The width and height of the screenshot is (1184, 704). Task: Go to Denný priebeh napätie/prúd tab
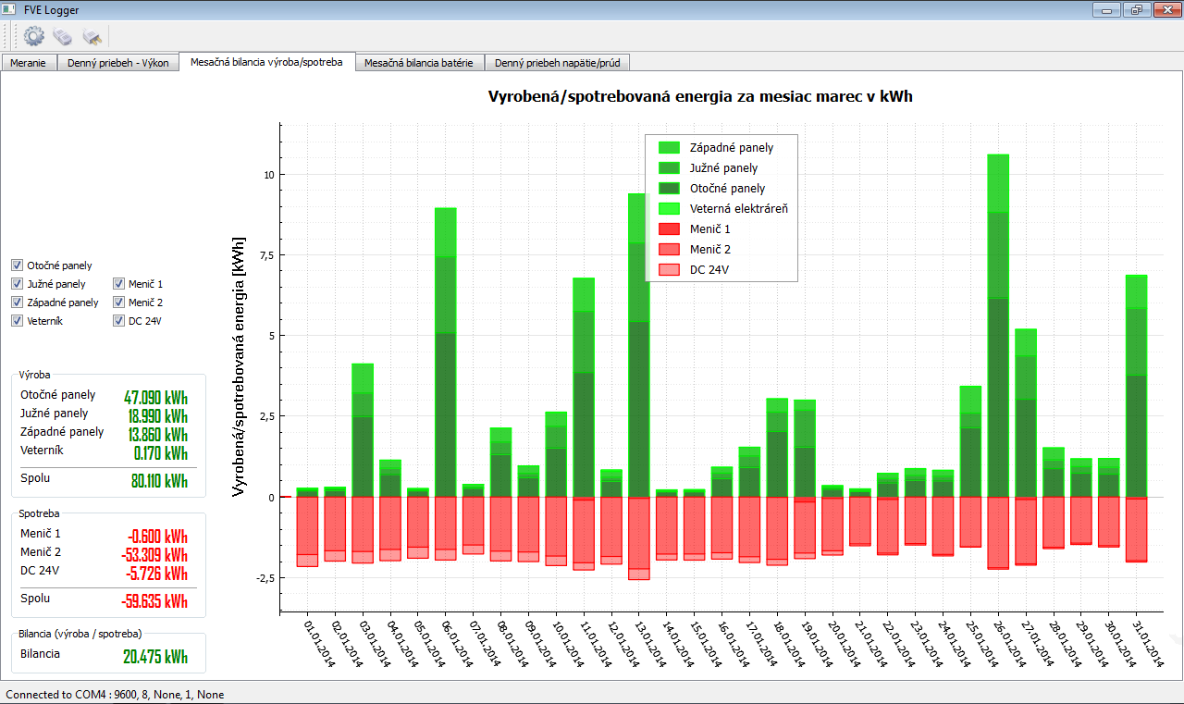557,63
